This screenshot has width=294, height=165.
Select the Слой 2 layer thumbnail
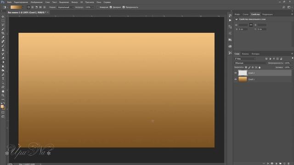(x=243, y=73)
